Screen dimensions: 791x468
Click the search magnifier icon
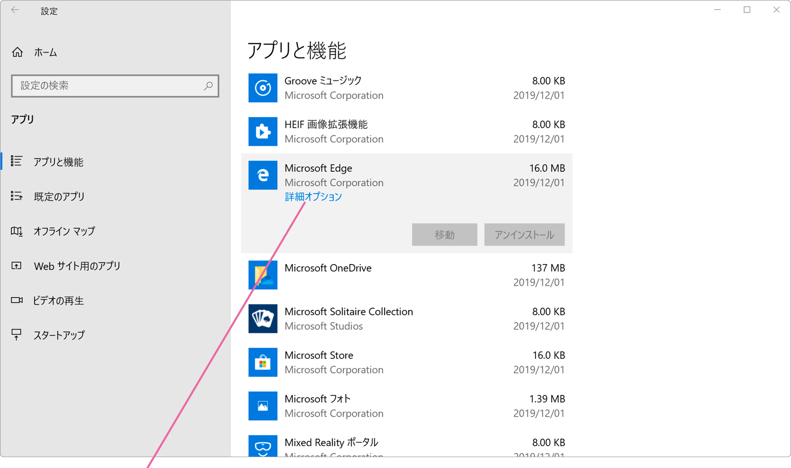pos(208,86)
